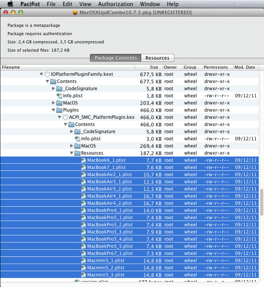Click the 16,7 KB size of MacBookAir4_1.plist
The image size is (264, 287).
click(x=152, y=196)
